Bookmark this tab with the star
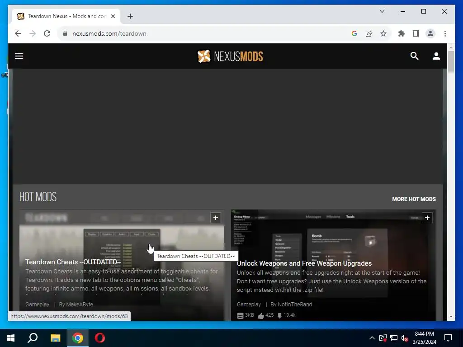Screen dimensions: 463x347 pyautogui.click(x=383, y=33)
